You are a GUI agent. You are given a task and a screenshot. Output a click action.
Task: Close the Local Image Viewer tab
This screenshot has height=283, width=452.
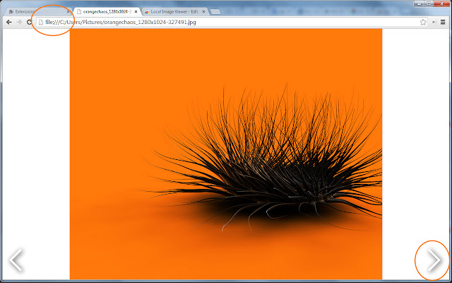202,12
